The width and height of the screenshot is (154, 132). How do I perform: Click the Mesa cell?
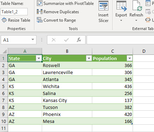(x=67, y=121)
